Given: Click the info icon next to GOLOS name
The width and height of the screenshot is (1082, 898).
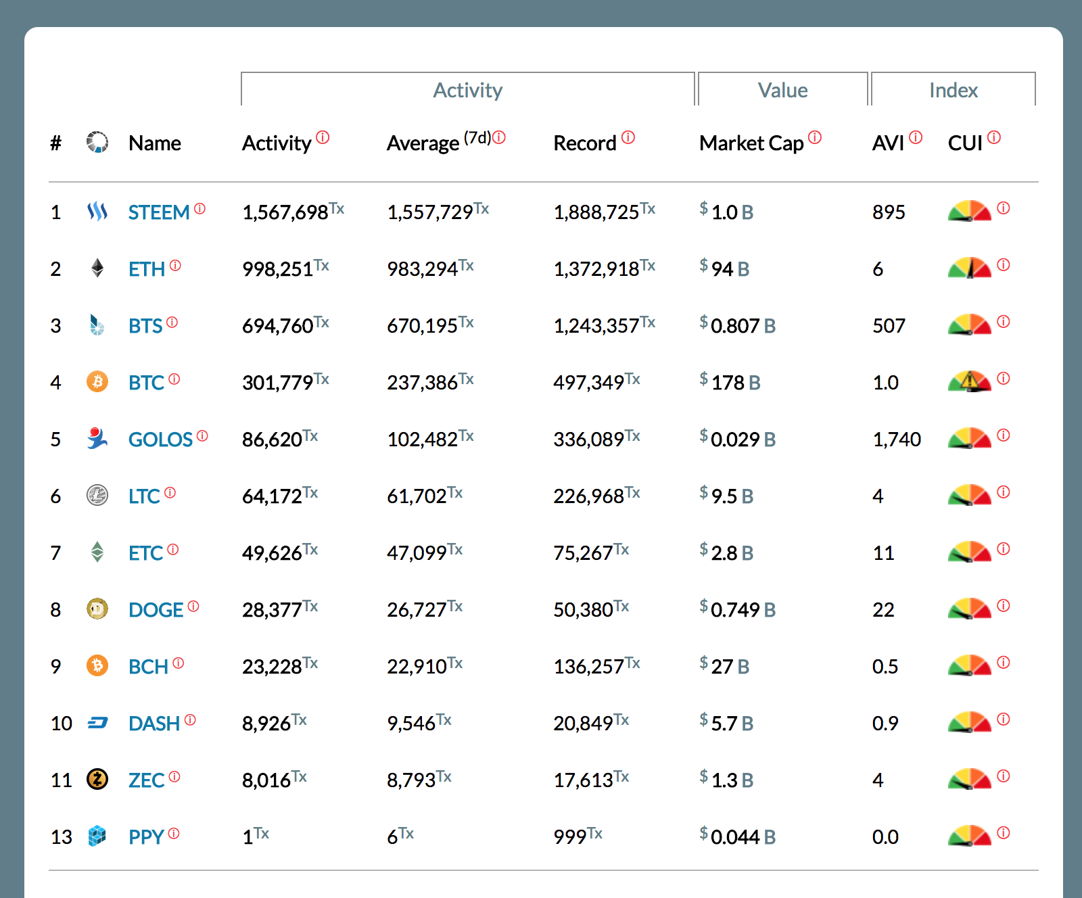Looking at the screenshot, I should 202,435.
